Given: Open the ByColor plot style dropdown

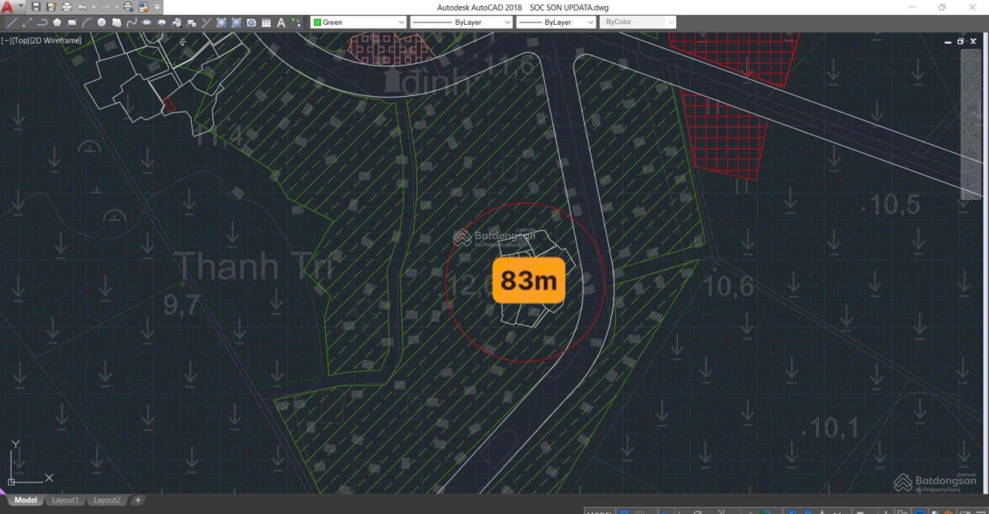Looking at the screenshot, I should pyautogui.click(x=638, y=22).
